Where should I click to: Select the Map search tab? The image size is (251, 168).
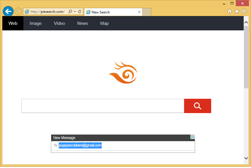104,23
